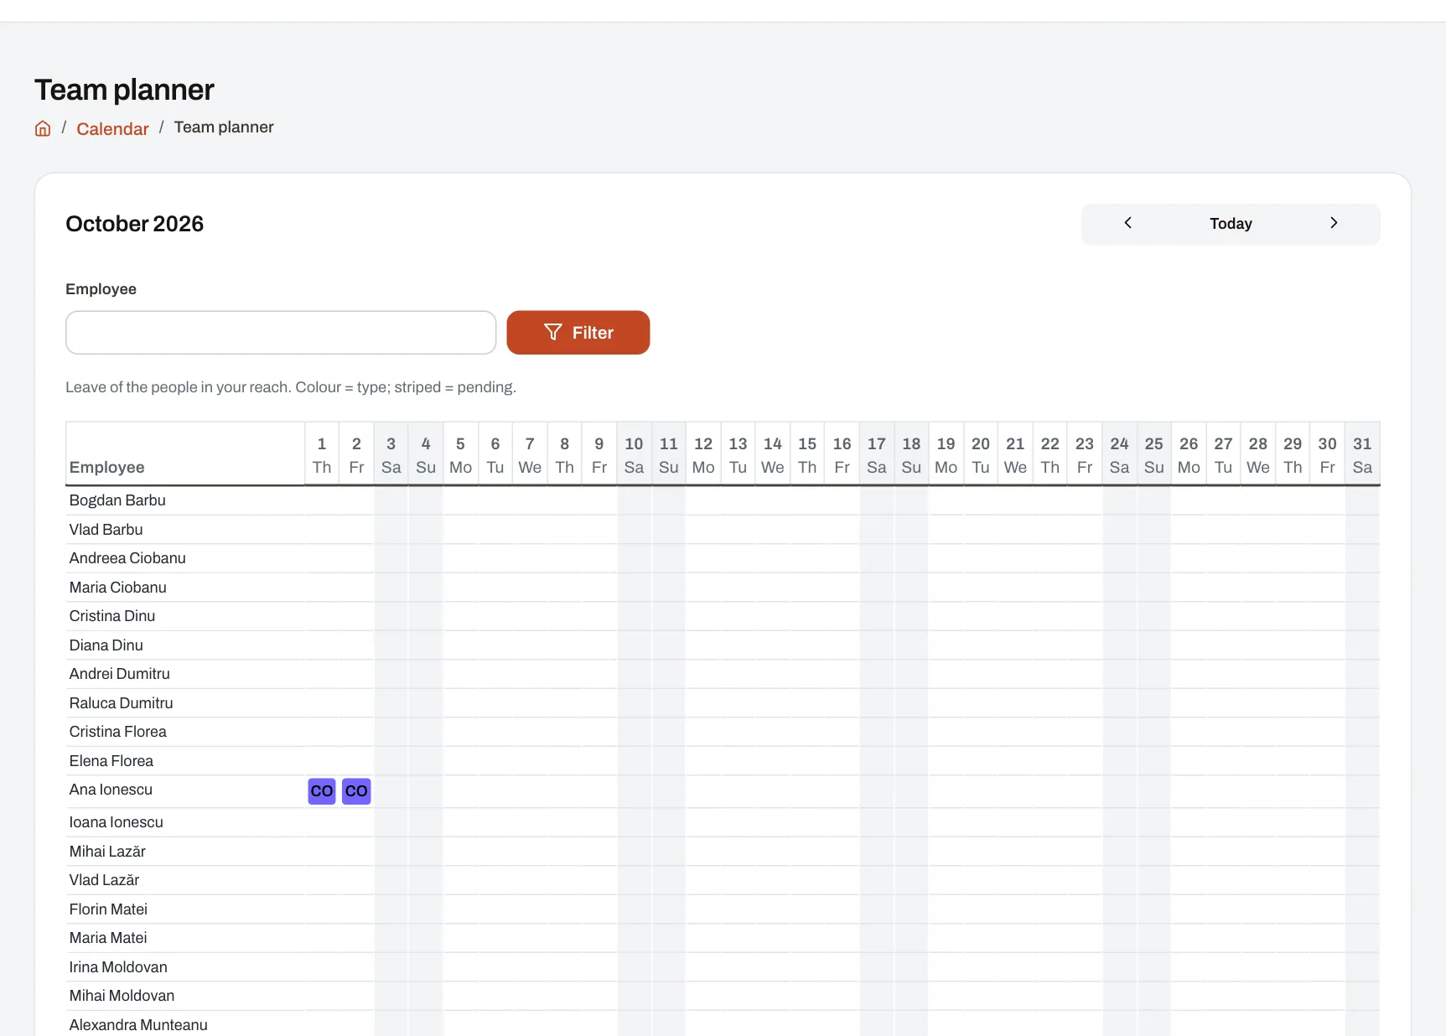Click day 5 Mo column header
The height and width of the screenshot is (1036, 1446).
(460, 455)
